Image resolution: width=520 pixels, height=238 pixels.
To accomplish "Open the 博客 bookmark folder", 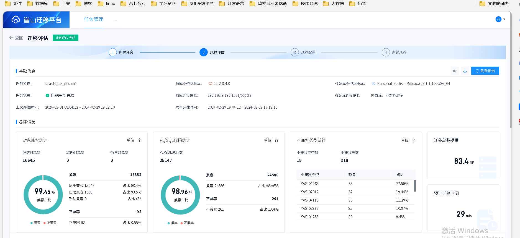I will pyautogui.click(x=84, y=4).
